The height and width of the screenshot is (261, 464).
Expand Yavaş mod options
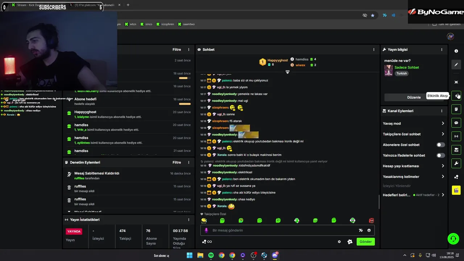[414, 124]
